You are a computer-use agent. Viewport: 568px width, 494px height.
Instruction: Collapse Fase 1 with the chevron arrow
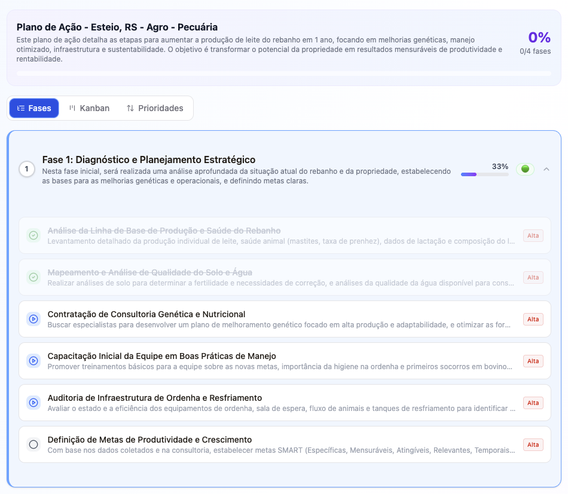point(546,169)
